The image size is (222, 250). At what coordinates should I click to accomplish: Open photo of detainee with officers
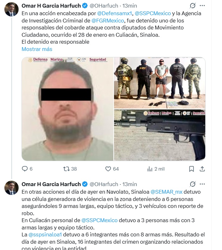tap(159, 83)
